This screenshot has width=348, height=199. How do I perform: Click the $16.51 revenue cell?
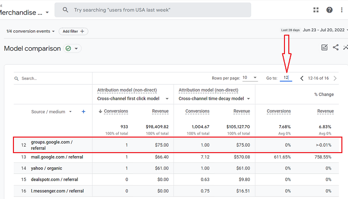pyautogui.click(x=243, y=191)
